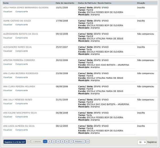The height and width of the screenshot is (148, 160).
Task: Open page 5 of the list
Action: pyautogui.click(x=62, y=142)
